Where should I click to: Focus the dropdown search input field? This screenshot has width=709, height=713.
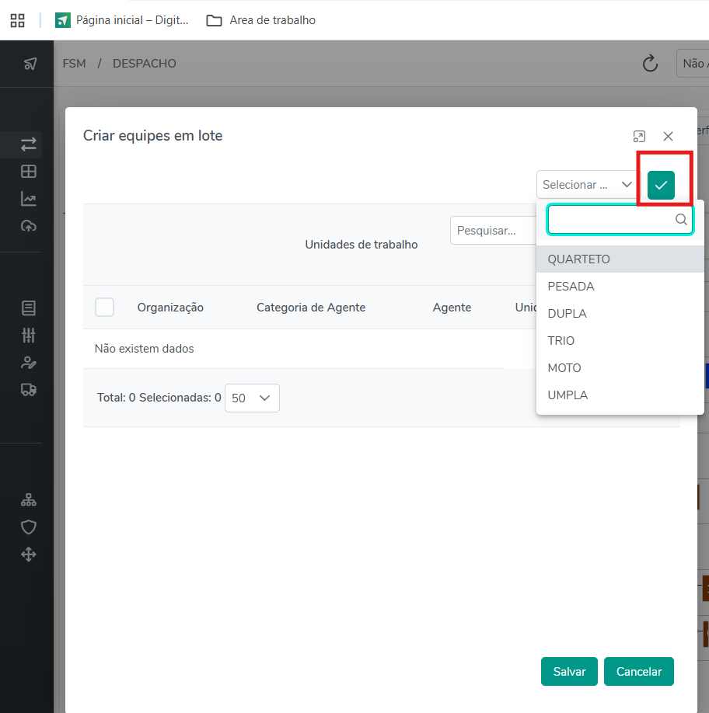click(610, 220)
